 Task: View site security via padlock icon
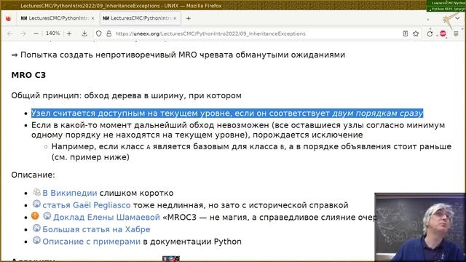pyautogui.click(x=108, y=33)
